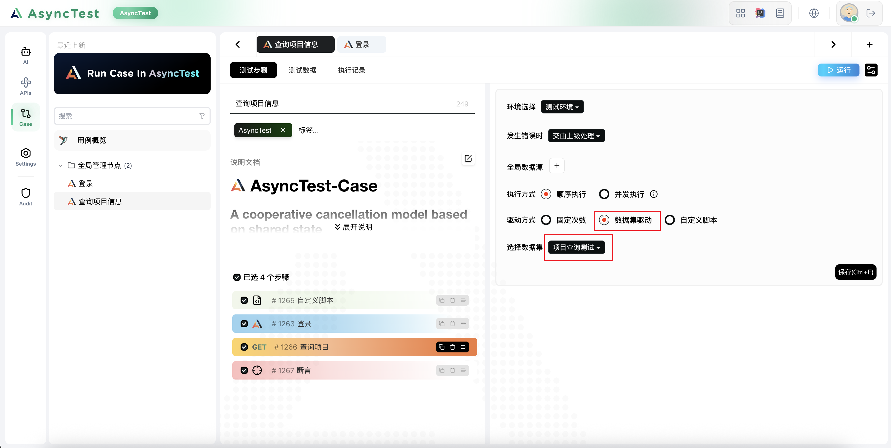This screenshot has width=891, height=448.
Task: Open the 交由上级处理 error handling dropdown
Action: 576,136
